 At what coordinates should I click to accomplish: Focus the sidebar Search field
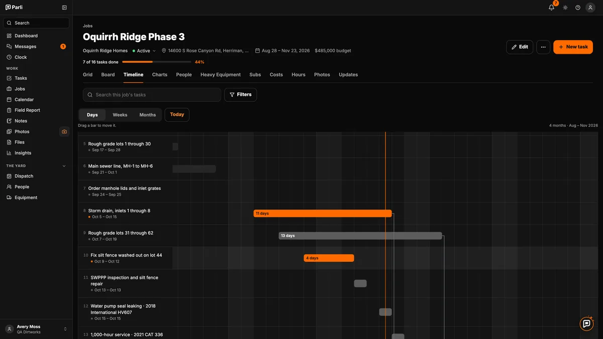[x=36, y=23]
